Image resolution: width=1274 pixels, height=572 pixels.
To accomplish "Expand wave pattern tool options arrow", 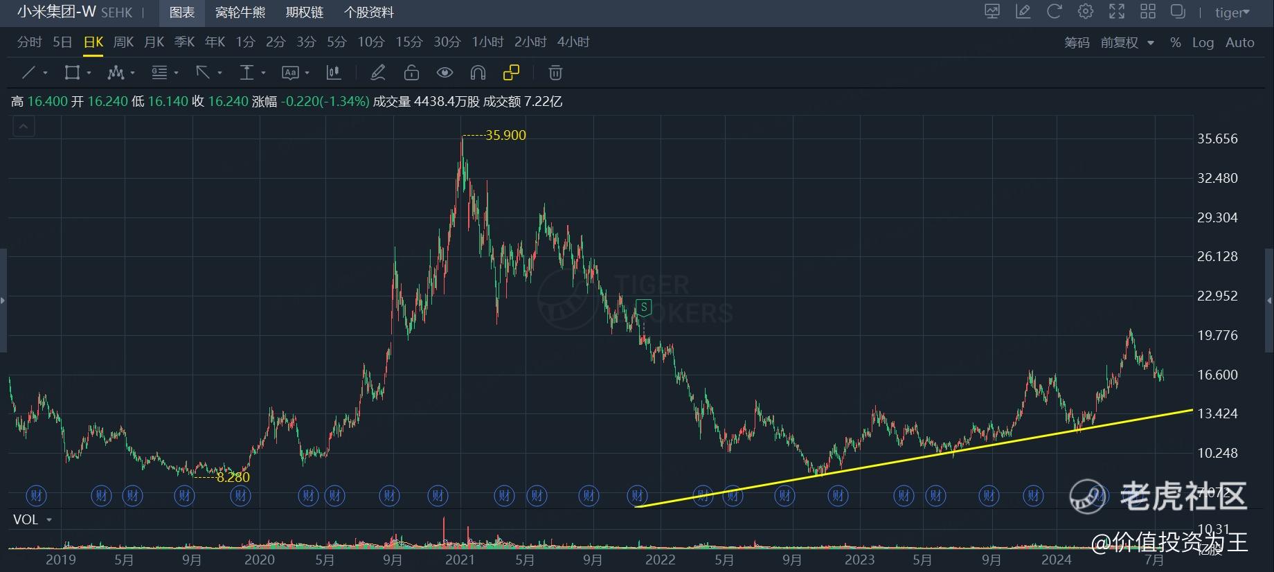I will pyautogui.click(x=133, y=73).
